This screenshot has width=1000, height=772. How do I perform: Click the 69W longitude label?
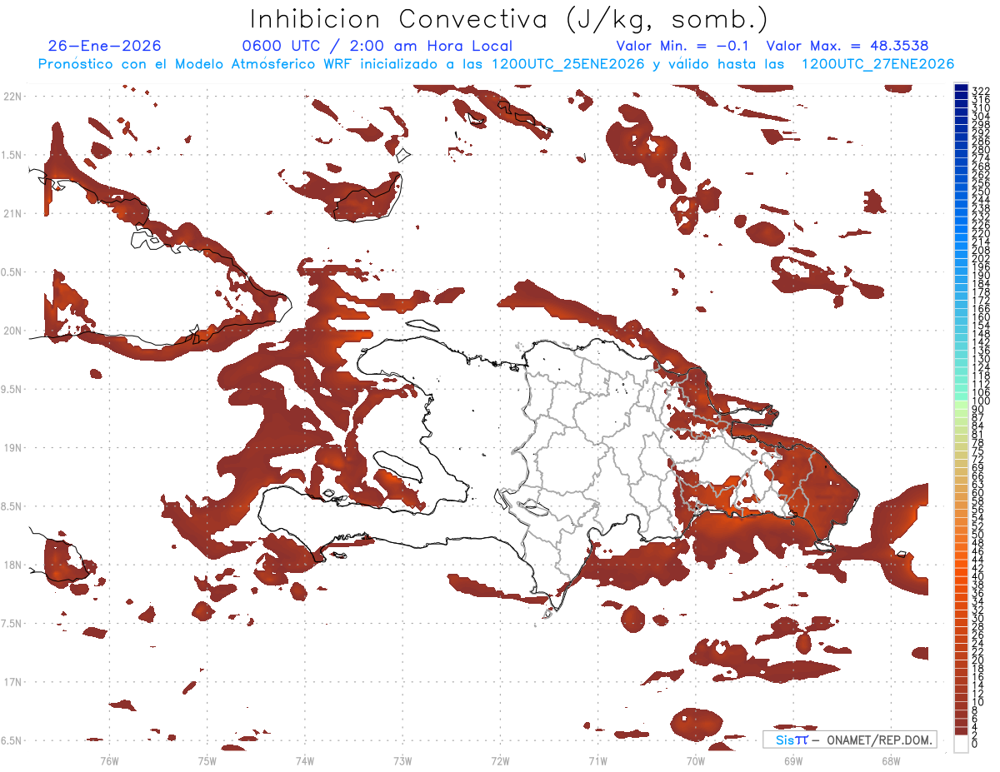click(x=792, y=760)
